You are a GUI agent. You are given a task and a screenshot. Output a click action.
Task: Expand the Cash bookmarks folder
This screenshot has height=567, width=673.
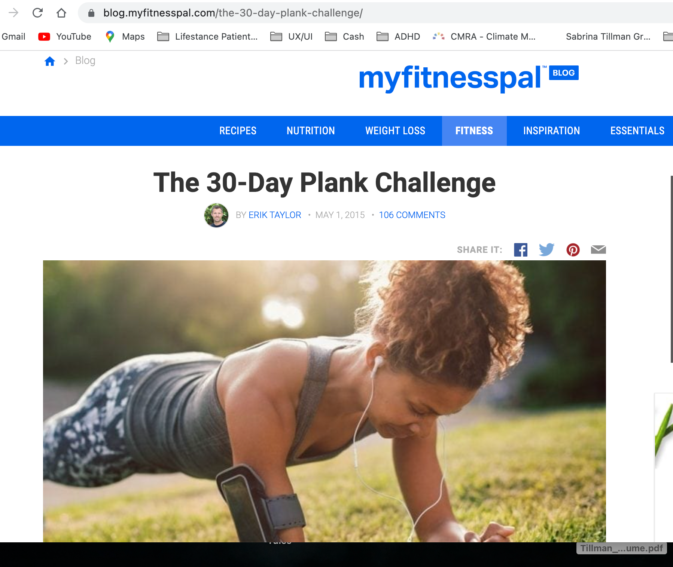(x=345, y=37)
